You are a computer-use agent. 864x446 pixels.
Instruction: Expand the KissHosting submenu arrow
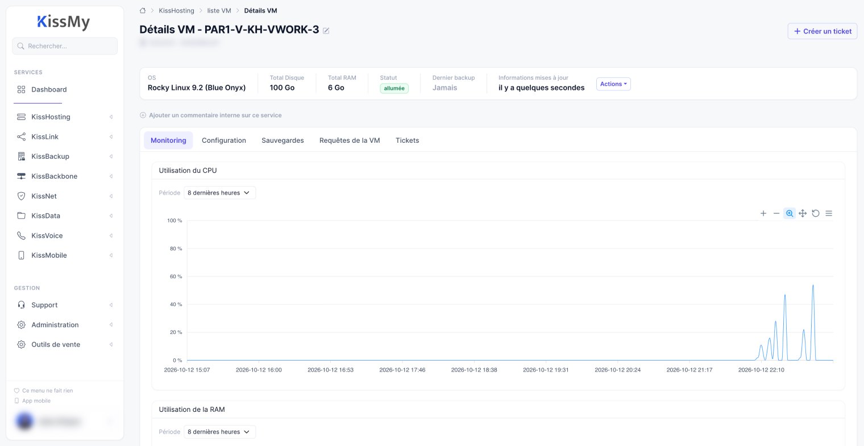pos(111,117)
